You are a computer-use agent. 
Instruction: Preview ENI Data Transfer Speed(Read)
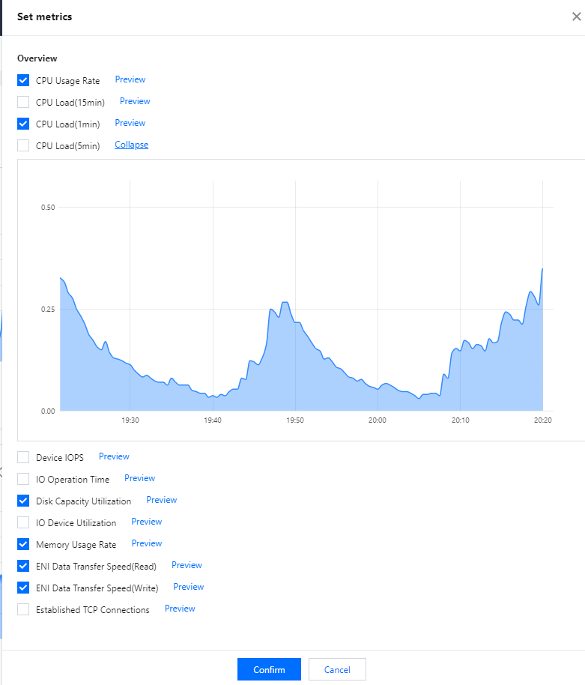point(187,565)
